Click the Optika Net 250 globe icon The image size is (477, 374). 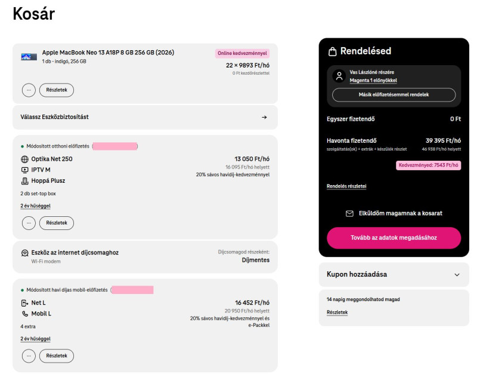coord(25,159)
